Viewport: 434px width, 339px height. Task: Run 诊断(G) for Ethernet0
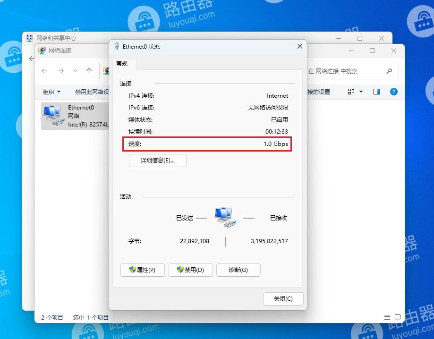pos(238,270)
